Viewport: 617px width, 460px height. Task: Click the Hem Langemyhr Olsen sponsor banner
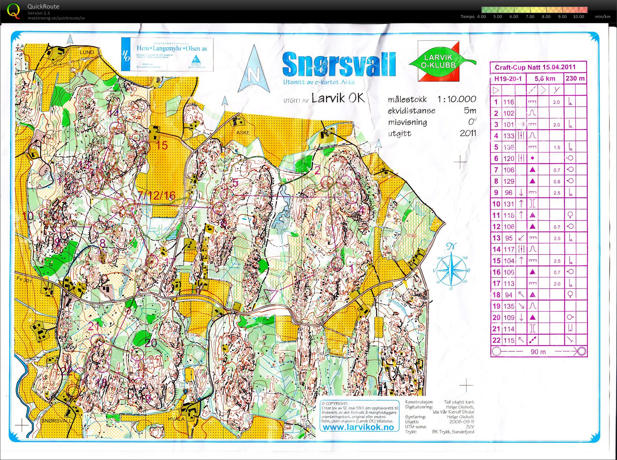[167, 55]
